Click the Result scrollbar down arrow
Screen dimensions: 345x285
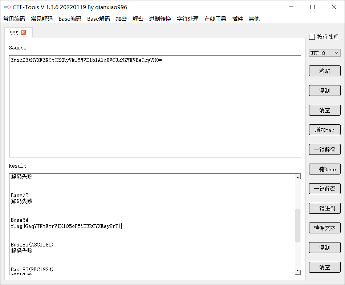tap(298, 271)
